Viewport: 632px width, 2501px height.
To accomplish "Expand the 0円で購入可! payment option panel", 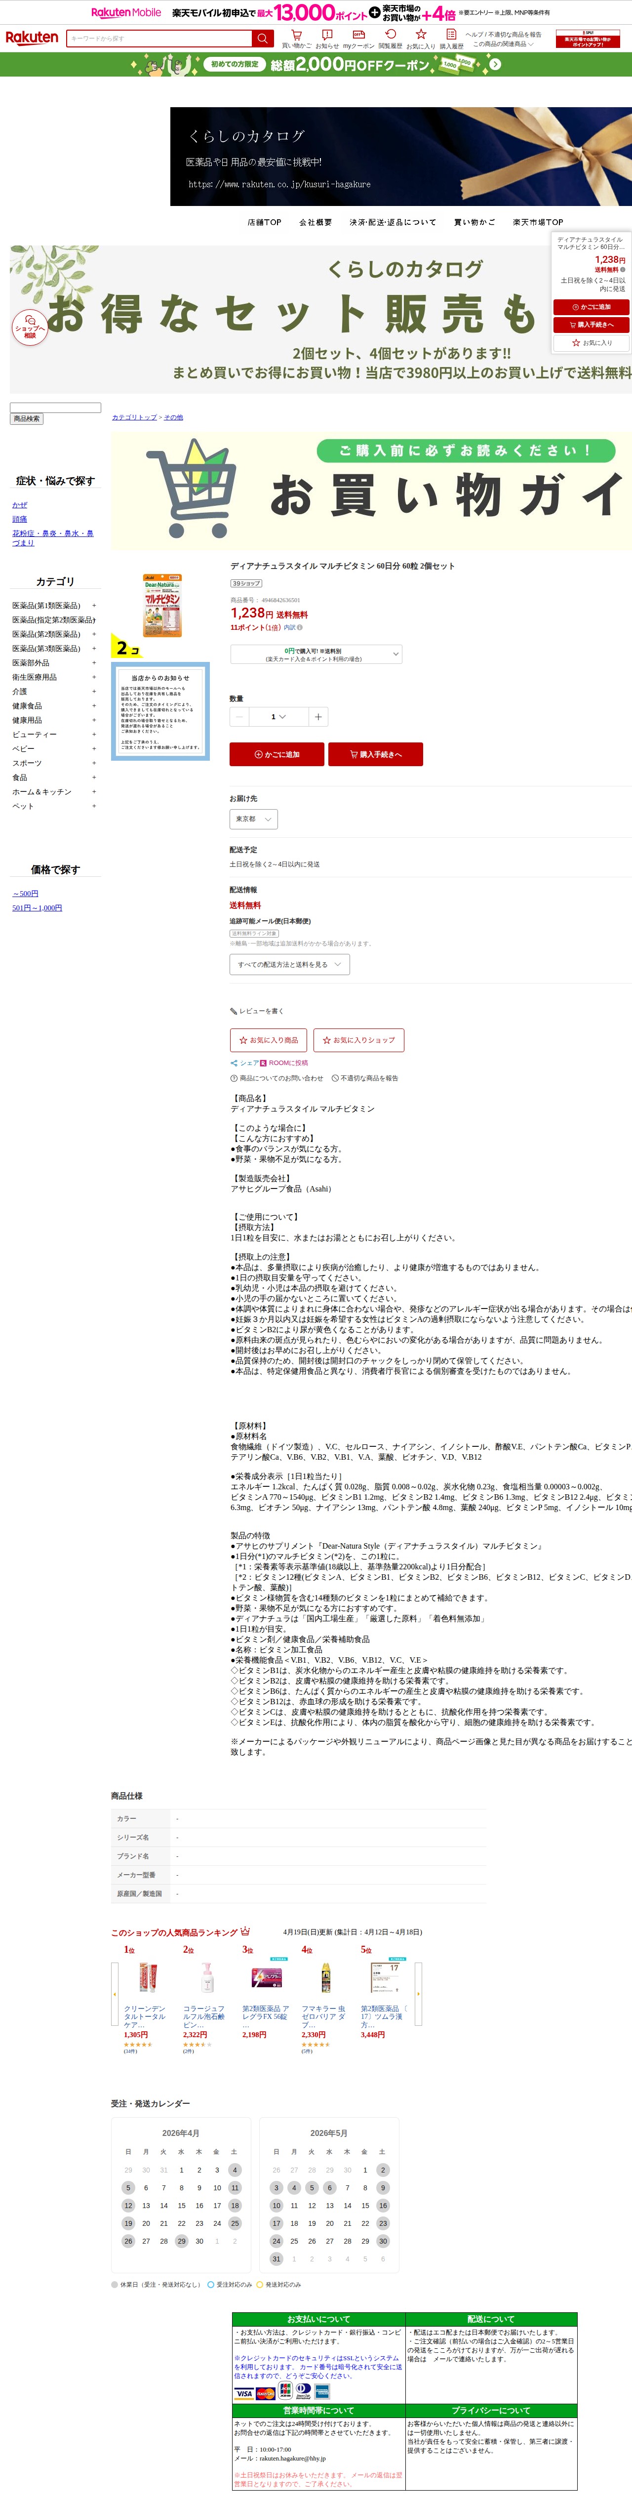I will (316, 655).
